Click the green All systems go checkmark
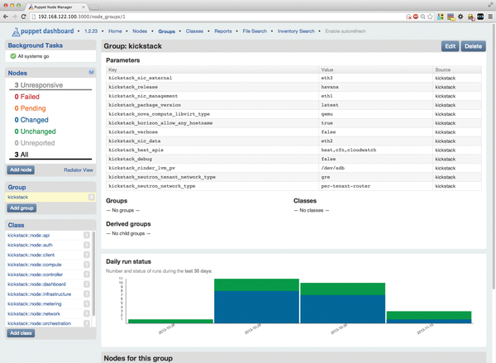The image size is (496, 363). coord(13,56)
